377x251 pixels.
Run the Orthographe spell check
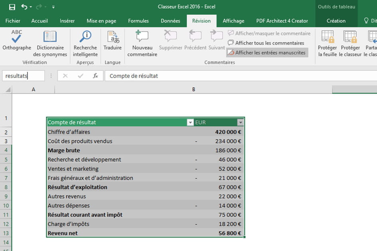(16, 40)
